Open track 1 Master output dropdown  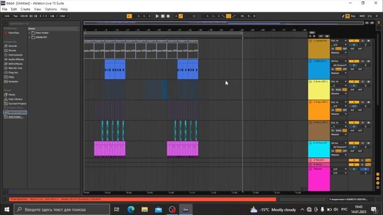pyautogui.click(x=339, y=53)
